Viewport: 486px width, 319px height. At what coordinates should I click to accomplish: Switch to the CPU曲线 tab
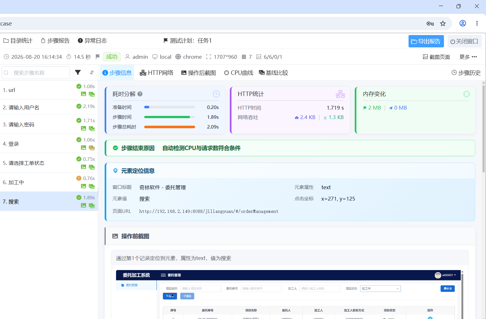click(x=239, y=73)
